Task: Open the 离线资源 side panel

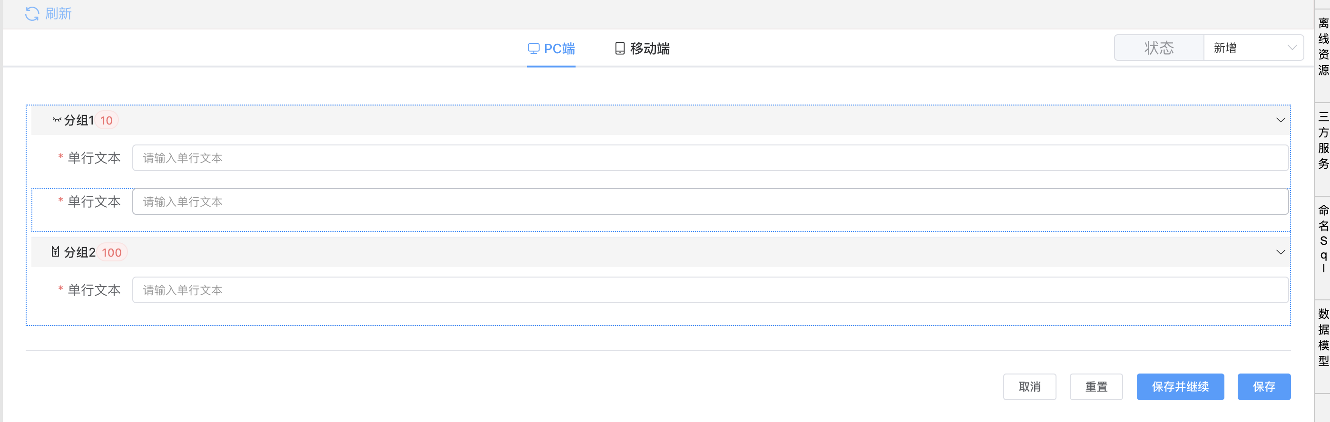Action: coord(1323,47)
